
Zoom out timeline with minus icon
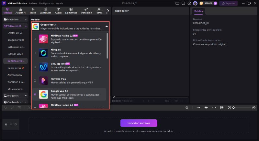coord(229,108)
